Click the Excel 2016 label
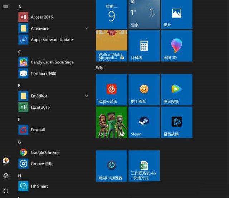 click(x=40, y=107)
